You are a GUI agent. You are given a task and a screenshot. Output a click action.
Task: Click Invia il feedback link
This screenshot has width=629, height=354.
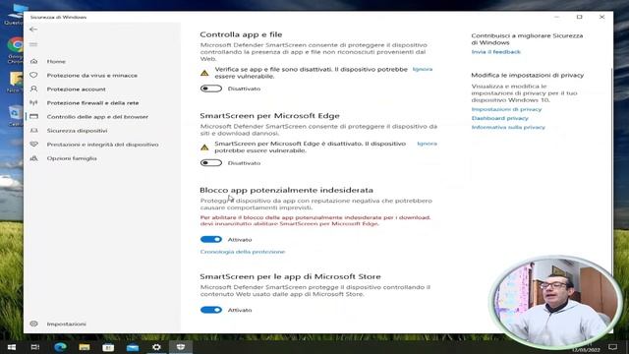[495, 52]
